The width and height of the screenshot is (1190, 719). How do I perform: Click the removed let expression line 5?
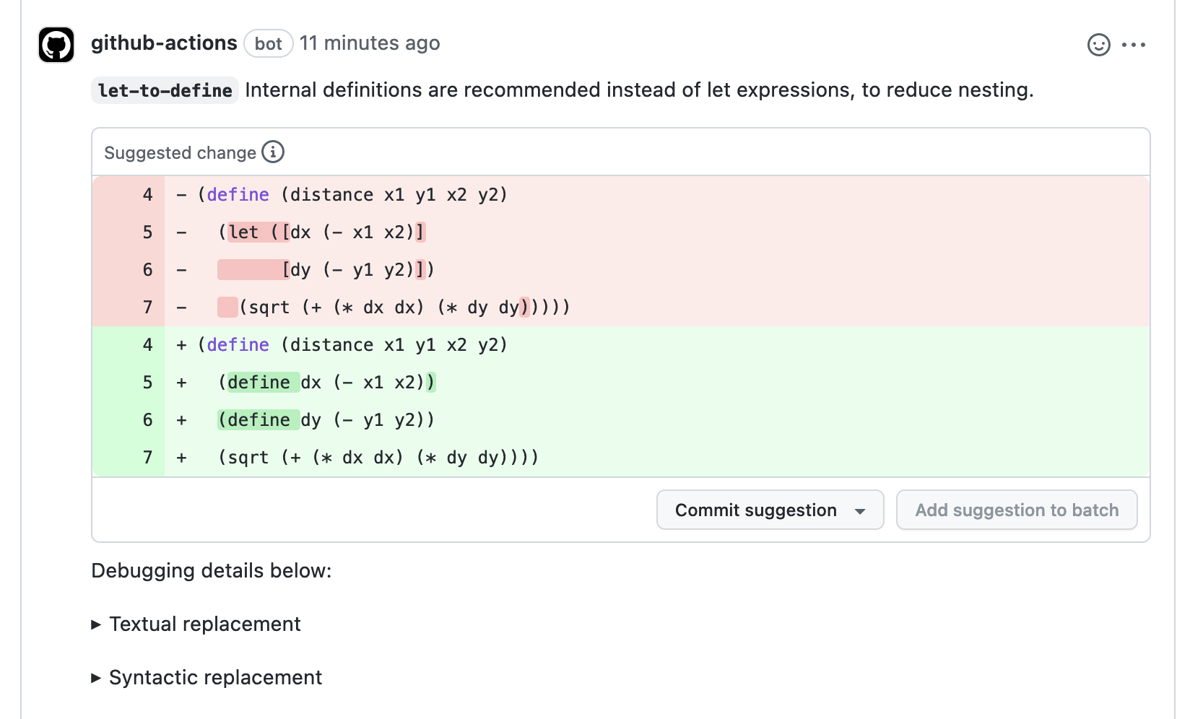click(x=322, y=232)
